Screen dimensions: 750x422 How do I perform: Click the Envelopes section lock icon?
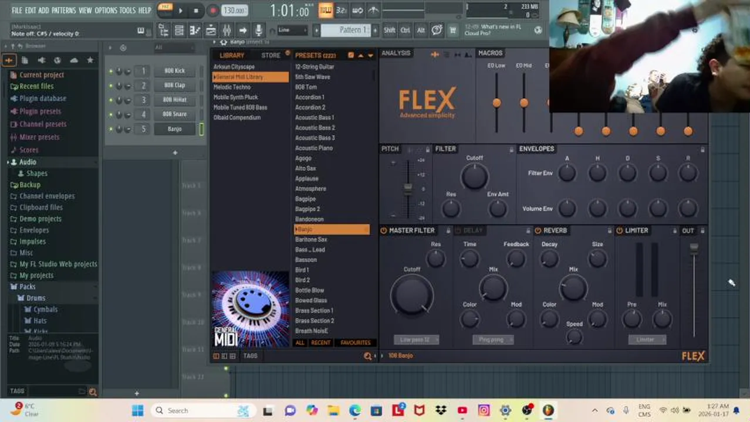coord(702,149)
